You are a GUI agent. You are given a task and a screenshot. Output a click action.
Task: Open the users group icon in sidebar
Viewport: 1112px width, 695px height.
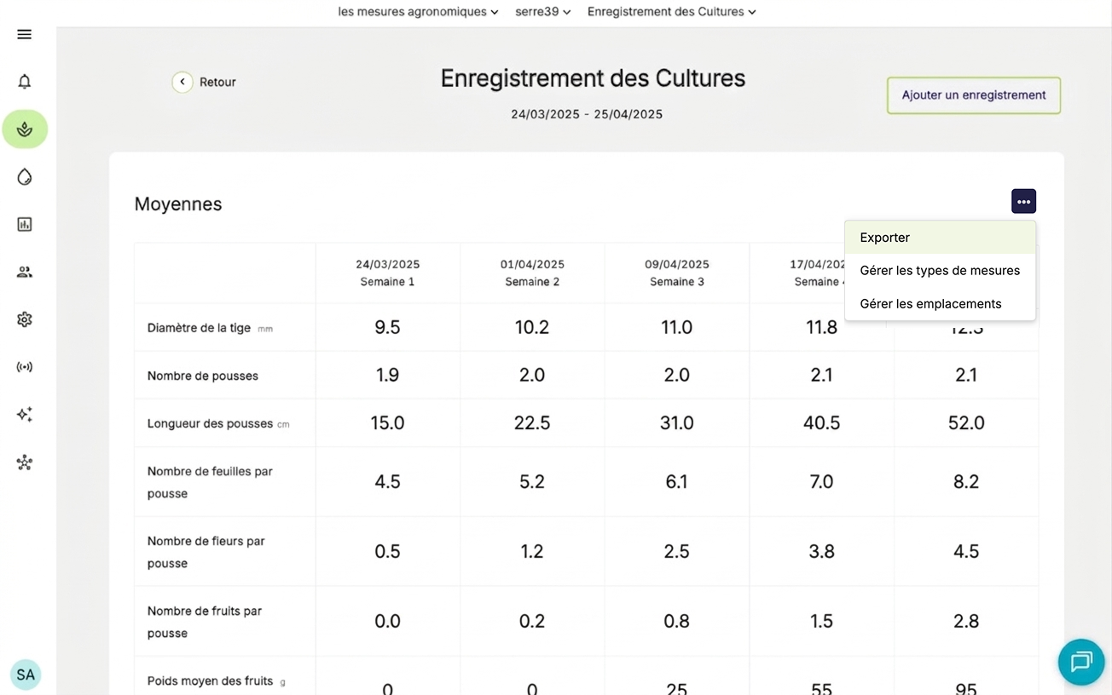click(x=24, y=273)
